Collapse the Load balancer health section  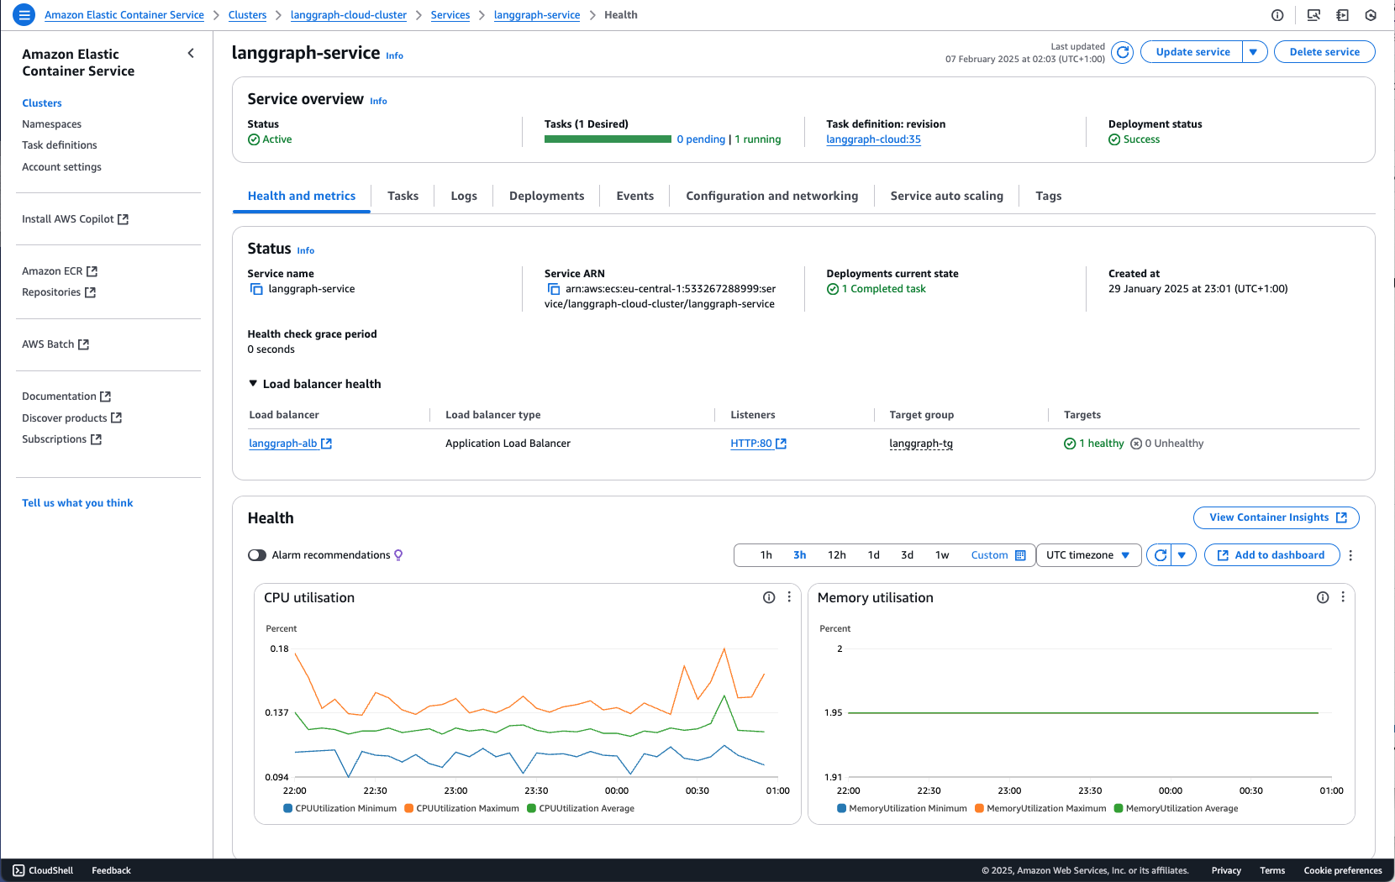pos(314,384)
